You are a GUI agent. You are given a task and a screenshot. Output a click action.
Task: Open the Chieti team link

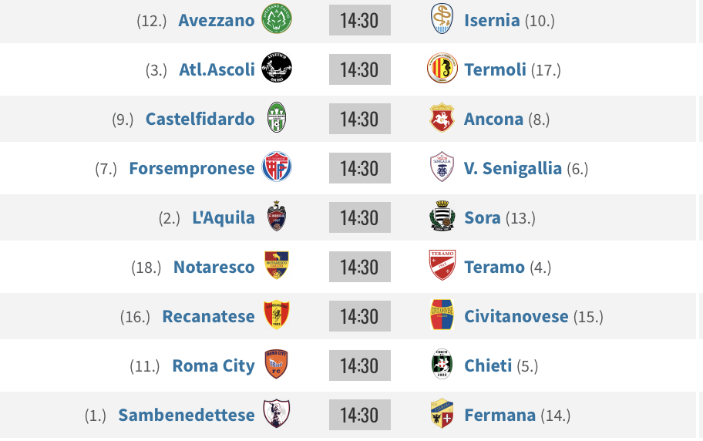point(488,365)
